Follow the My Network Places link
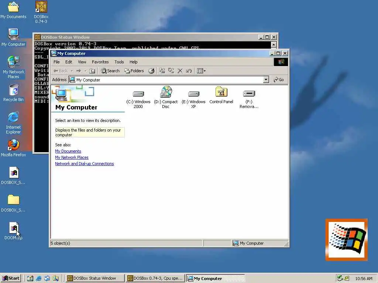This screenshot has width=378, height=283. pyautogui.click(x=72, y=157)
